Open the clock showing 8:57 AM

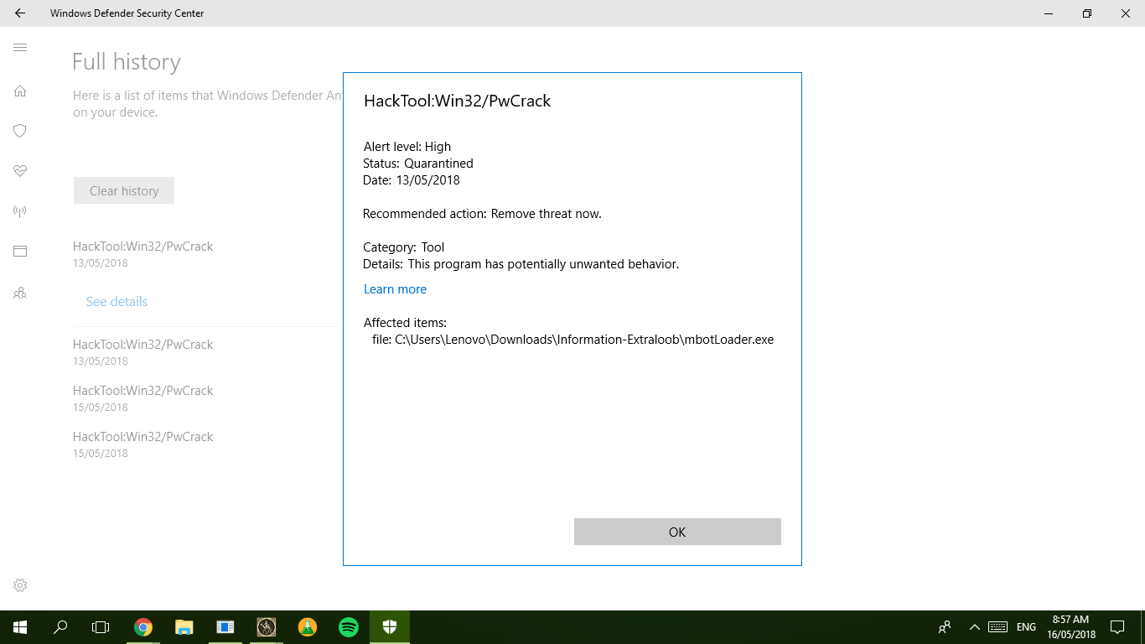tap(1071, 627)
